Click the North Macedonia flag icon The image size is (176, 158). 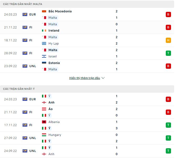[44, 11]
